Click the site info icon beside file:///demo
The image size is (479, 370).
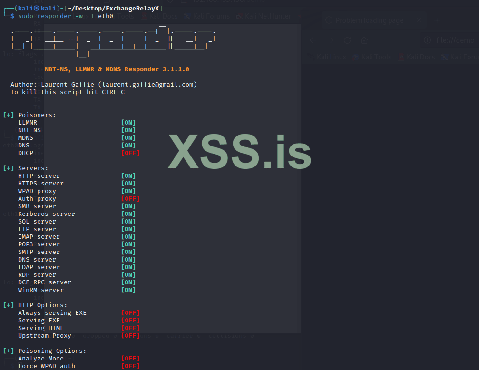[x=428, y=40]
